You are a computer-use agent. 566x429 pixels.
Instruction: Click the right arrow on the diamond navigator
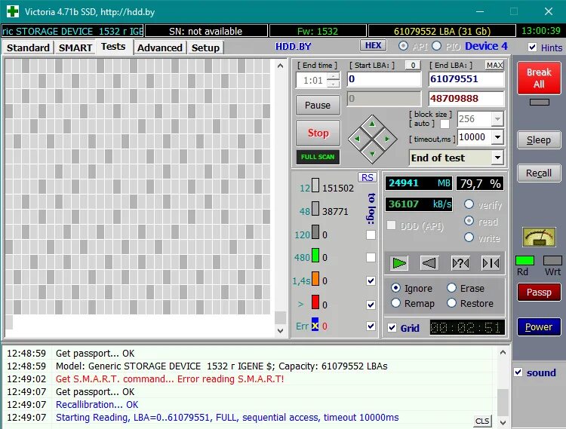point(387,139)
